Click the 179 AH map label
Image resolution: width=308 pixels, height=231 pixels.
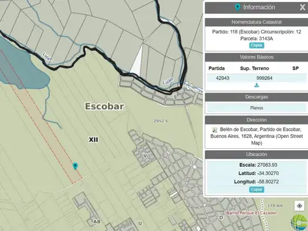click(x=275, y=205)
